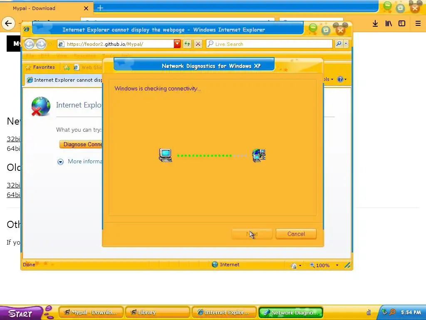This screenshot has height=320, width=426.
Task: Cancel the Network Diagnostics check
Action: 296,234
